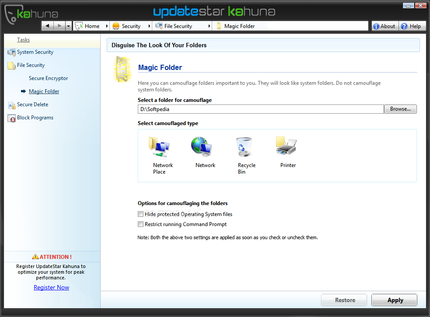430x317 pixels.
Task: Open the Help button
Action: click(x=412, y=26)
